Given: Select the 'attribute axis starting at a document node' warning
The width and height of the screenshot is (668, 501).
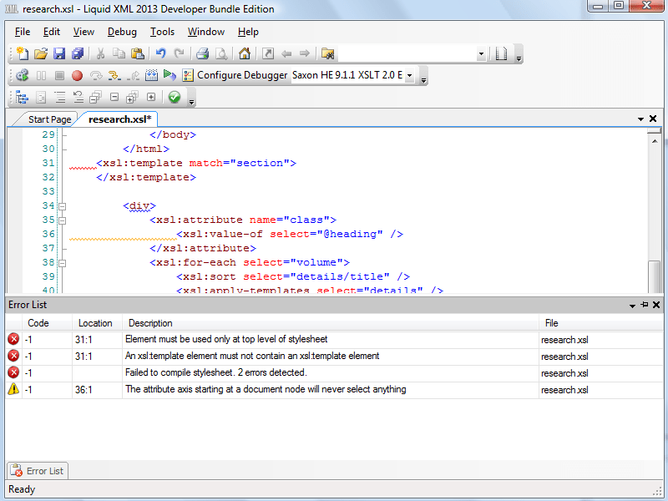Looking at the screenshot, I should tap(334, 389).
